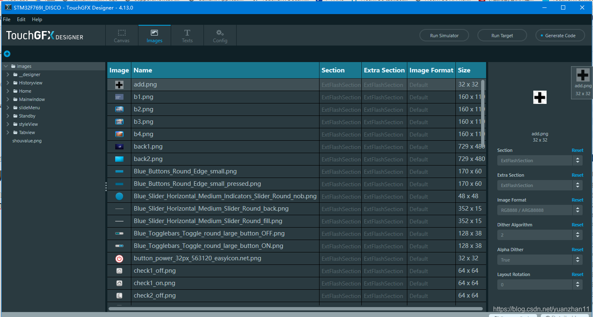
Task: Open the Layout Rotation dropdown
Action: pyautogui.click(x=540, y=285)
